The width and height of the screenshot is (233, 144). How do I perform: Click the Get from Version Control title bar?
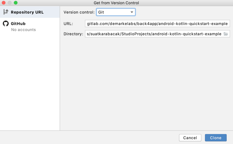[116, 3]
